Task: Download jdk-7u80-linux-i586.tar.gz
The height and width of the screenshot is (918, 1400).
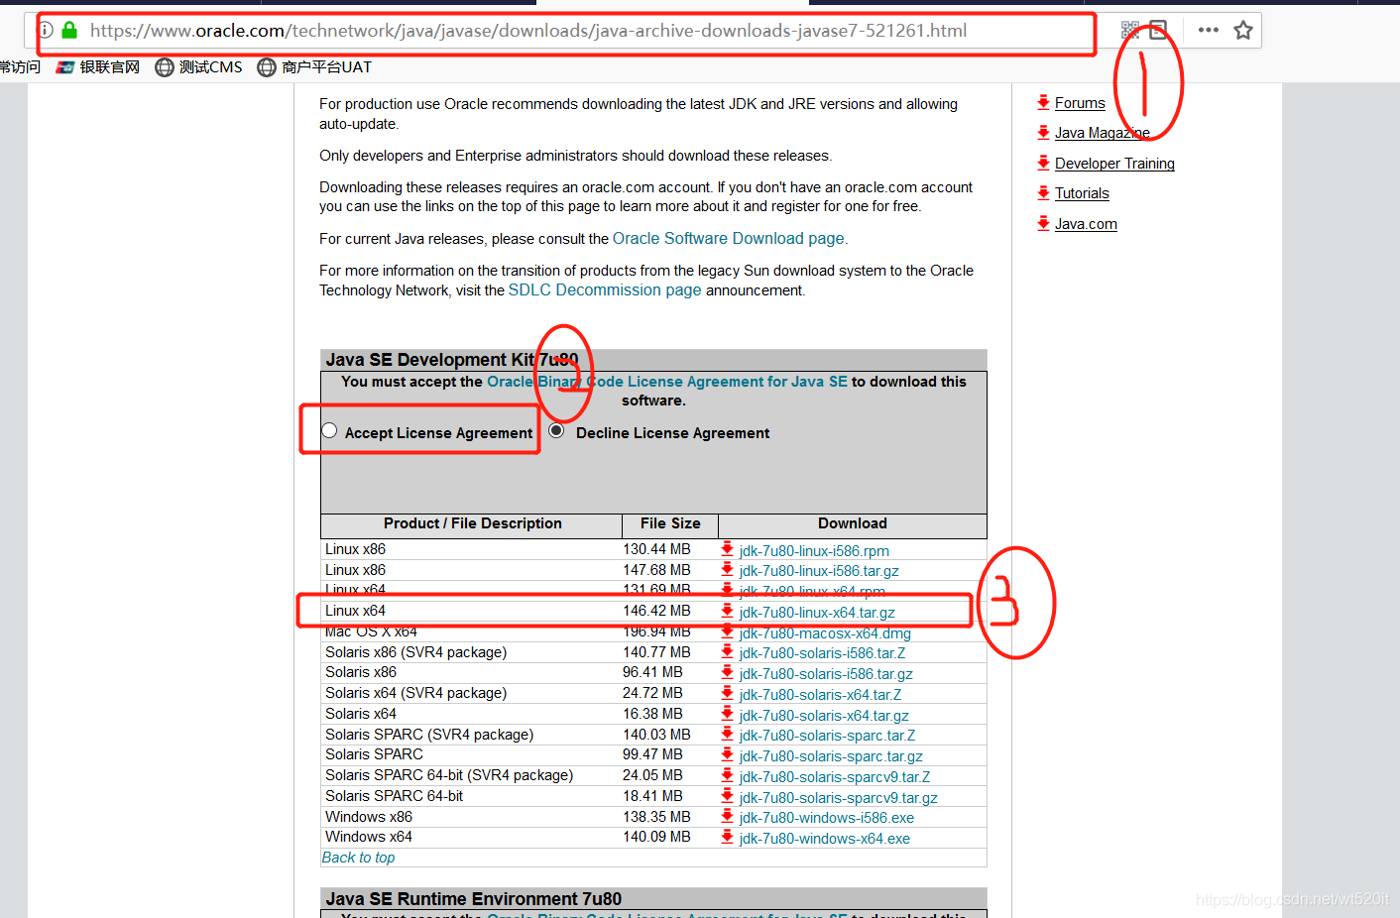Action: (819, 571)
